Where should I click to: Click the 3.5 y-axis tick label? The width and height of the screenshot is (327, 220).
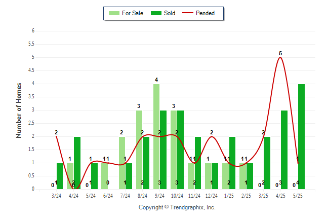tap(31, 97)
